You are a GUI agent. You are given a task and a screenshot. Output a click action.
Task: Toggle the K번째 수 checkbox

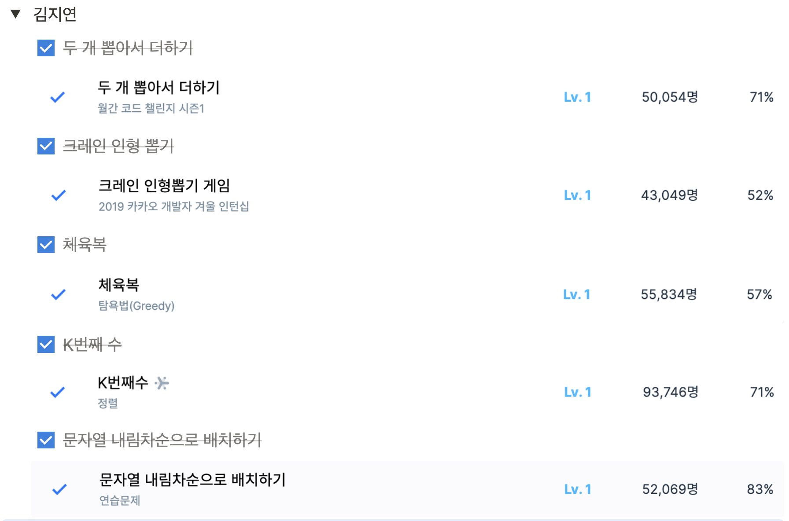pos(46,344)
